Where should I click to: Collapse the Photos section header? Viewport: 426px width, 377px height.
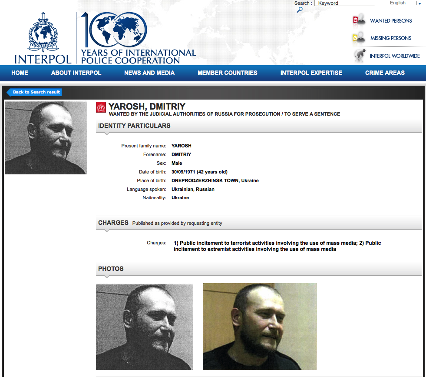[259, 269]
